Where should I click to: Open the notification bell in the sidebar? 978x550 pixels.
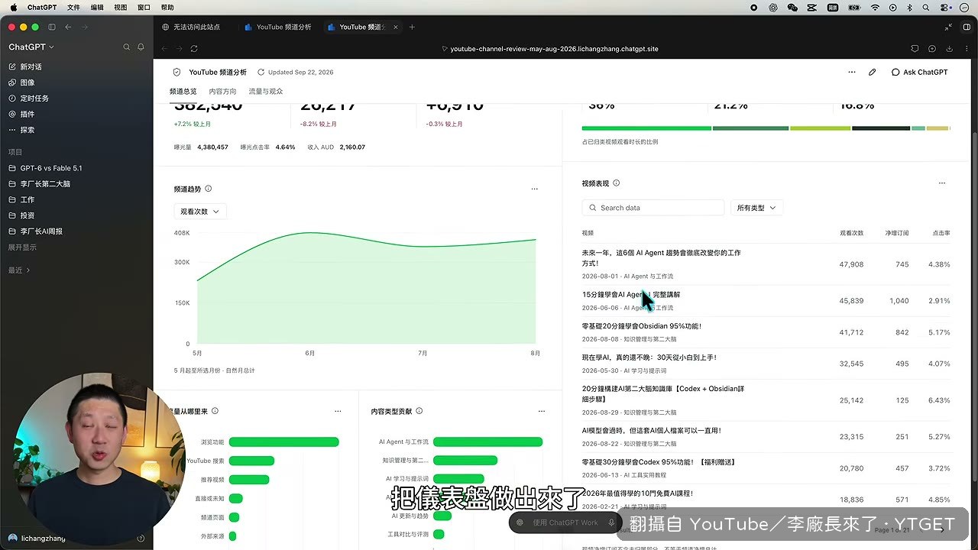coord(141,47)
